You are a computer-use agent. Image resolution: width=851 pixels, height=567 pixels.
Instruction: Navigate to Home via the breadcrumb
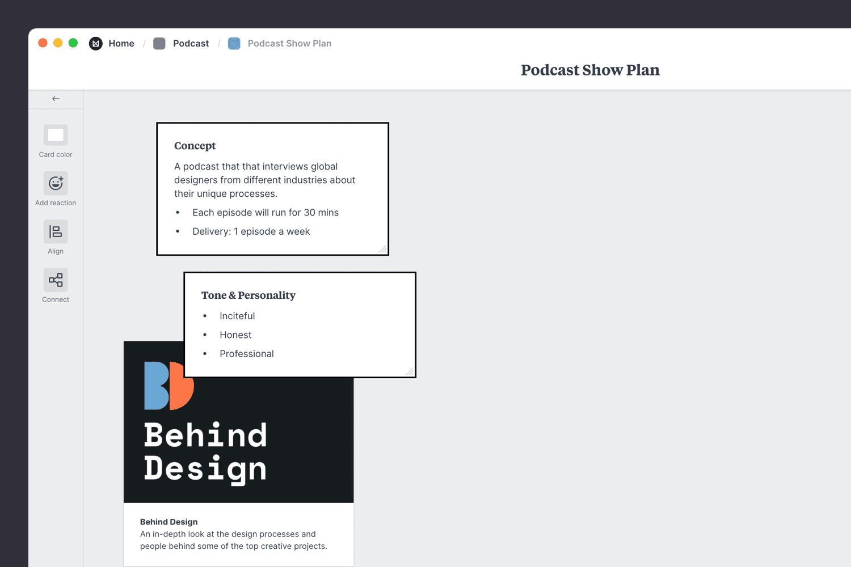121,43
